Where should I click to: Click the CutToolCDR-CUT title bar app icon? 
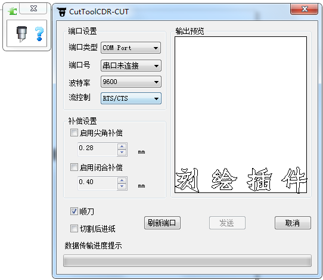tap(61, 12)
